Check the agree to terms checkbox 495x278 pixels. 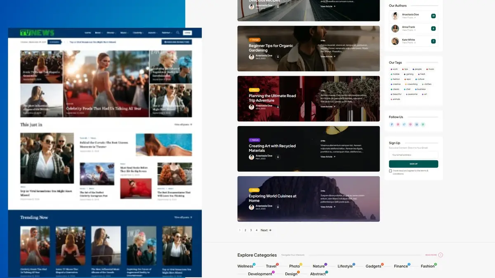coord(390,171)
